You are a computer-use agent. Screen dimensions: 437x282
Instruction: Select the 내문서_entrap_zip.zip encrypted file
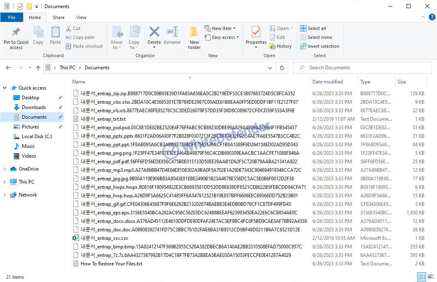(x=188, y=93)
